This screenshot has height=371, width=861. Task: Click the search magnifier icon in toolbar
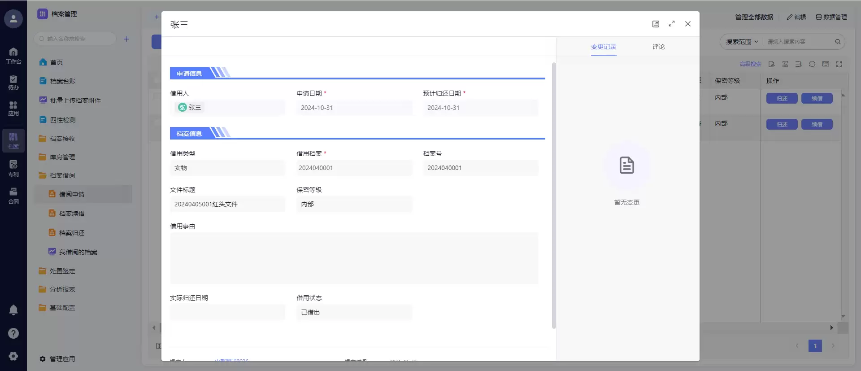pyautogui.click(x=838, y=42)
